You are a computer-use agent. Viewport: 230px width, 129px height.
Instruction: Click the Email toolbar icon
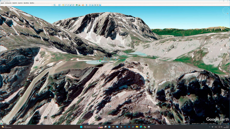tap(90, 5)
